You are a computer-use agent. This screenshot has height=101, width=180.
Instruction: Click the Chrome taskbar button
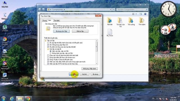point(28,98)
